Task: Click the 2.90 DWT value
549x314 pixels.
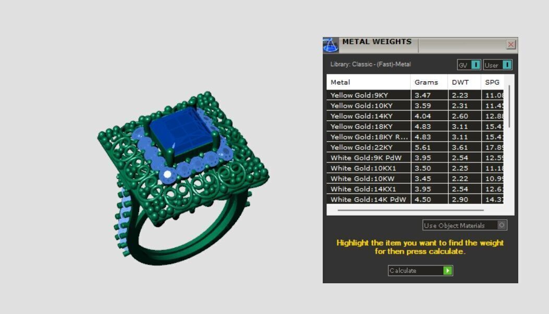Action: tap(460, 199)
